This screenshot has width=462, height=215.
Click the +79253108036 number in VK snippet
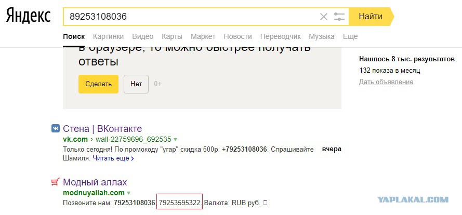click(244, 150)
